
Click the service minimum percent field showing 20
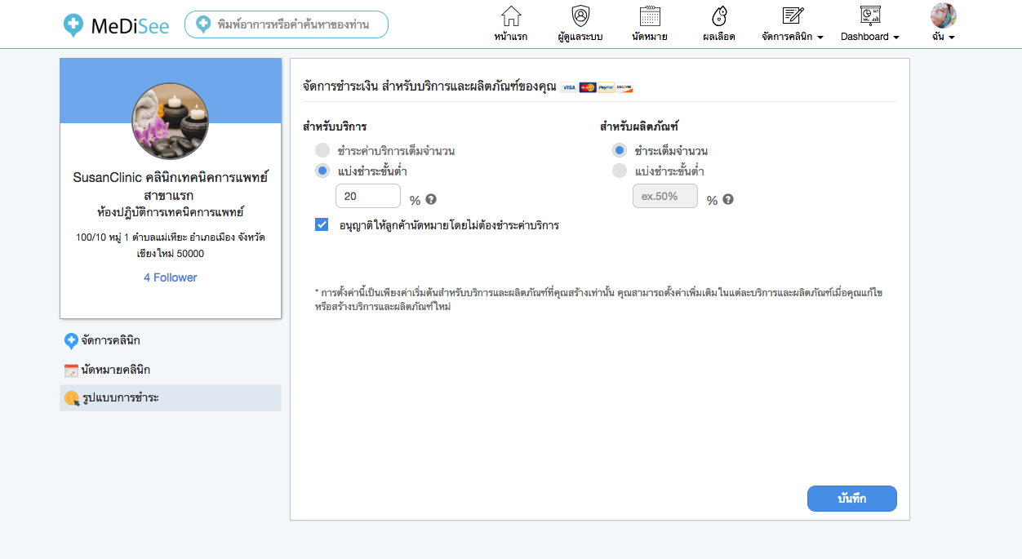(x=368, y=196)
